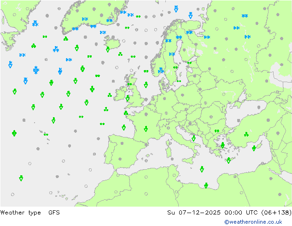This screenshot has height=226, width=292.
Task: Select the open circle near the Canary Islands
Action: click(x=51, y=193)
